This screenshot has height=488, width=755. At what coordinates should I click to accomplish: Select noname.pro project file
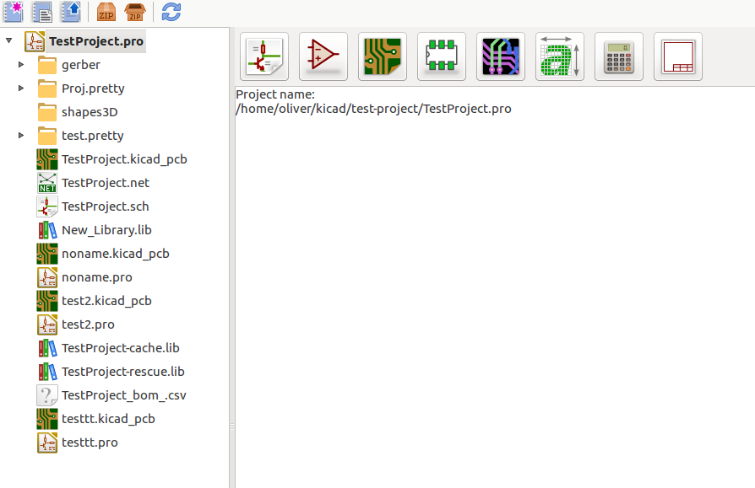point(97,277)
